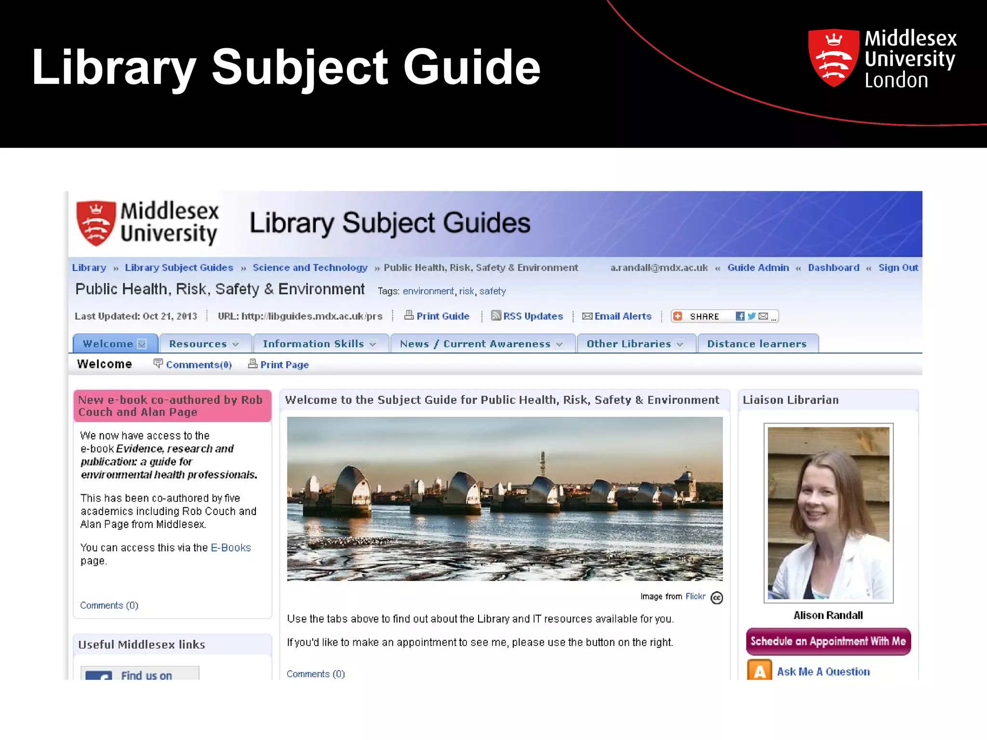Click the Print Page printer icon
This screenshot has height=740, width=987.
coord(253,364)
